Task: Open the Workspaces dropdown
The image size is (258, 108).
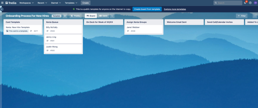Action: 26,3
